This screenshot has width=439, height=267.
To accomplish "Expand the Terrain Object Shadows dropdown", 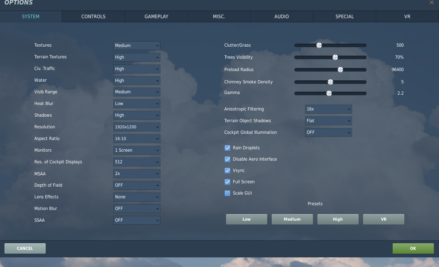I will pyautogui.click(x=328, y=121).
